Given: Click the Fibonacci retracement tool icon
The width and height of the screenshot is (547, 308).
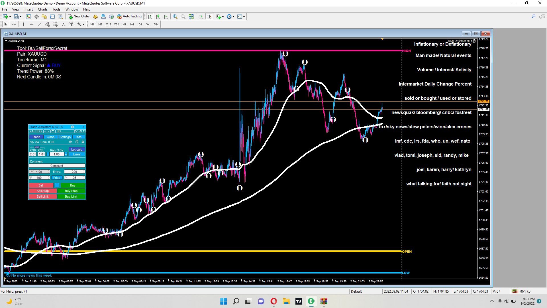Looking at the screenshot, I should (x=56, y=25).
